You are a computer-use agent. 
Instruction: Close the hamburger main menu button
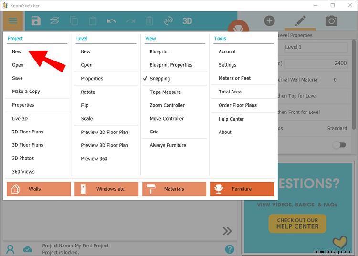pos(13,21)
